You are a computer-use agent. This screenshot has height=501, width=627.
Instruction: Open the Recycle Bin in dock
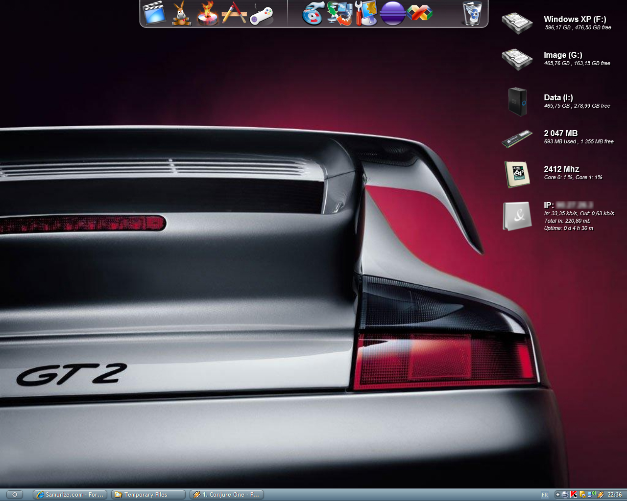[x=472, y=13]
